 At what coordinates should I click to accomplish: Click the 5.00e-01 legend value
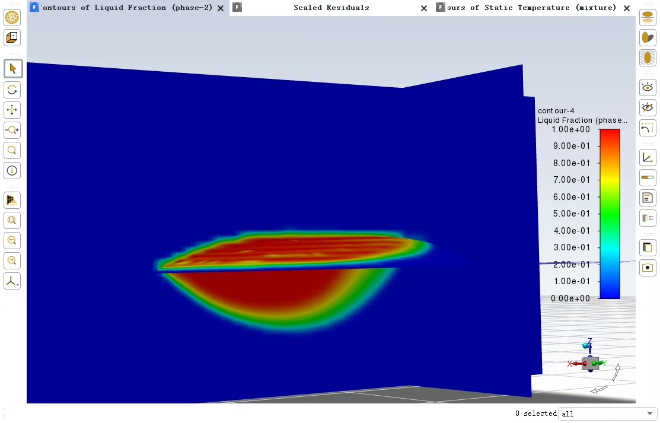(x=571, y=214)
